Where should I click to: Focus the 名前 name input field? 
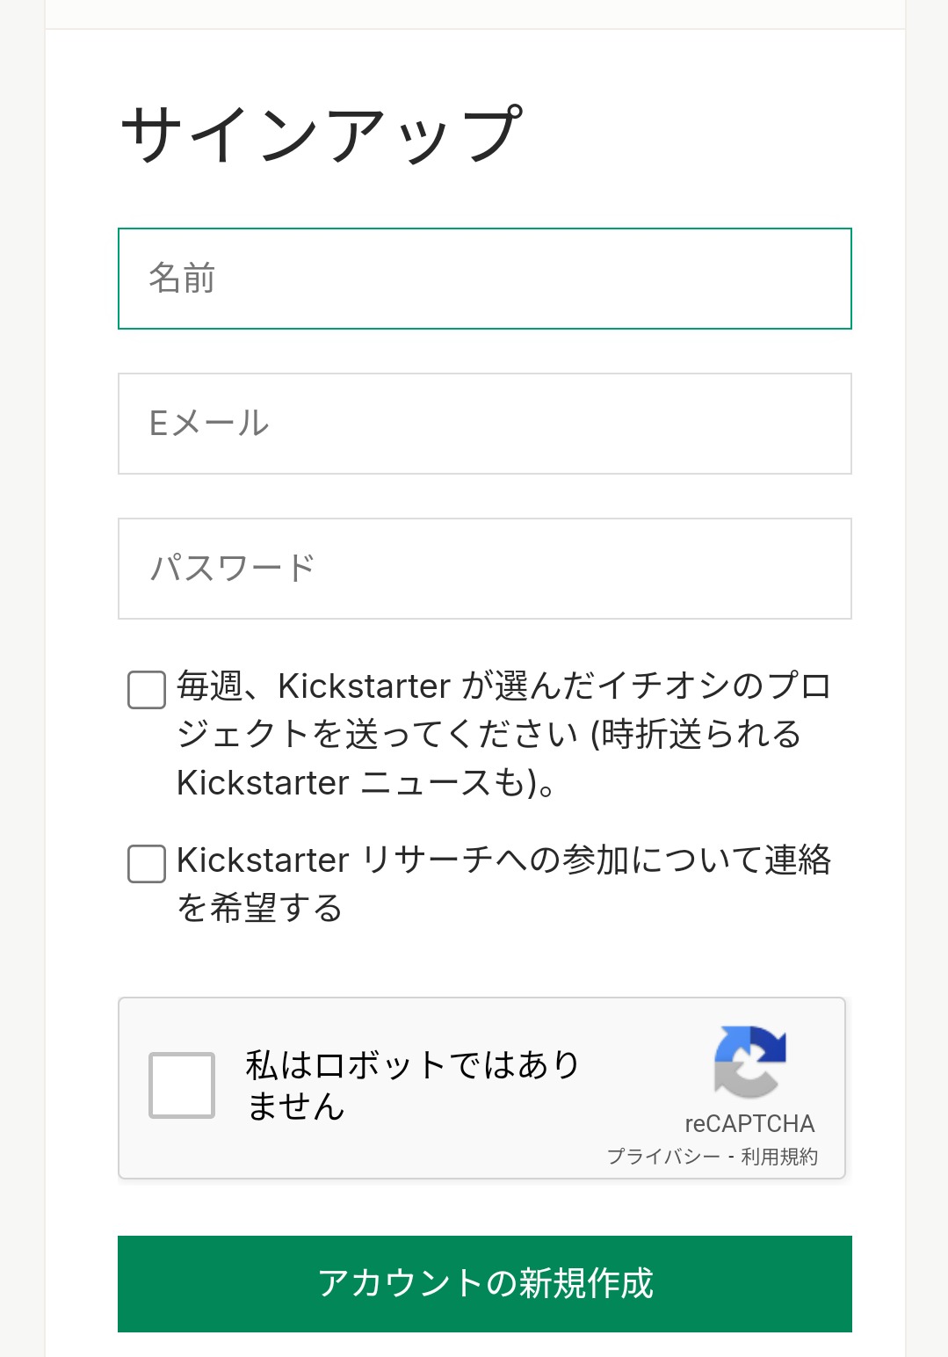pos(485,279)
